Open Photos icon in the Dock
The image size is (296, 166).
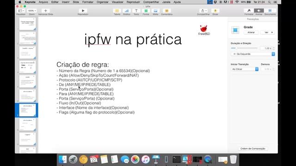(135, 160)
